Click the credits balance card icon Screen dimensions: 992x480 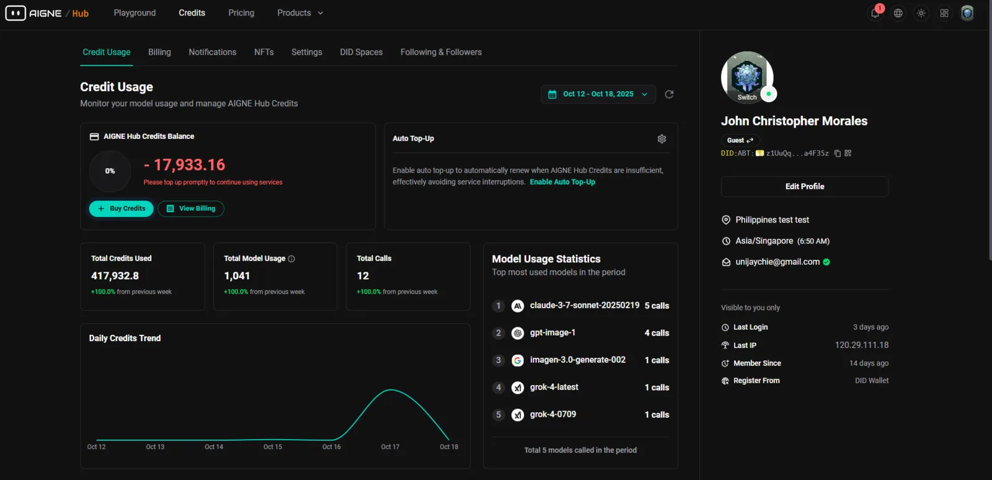click(x=94, y=136)
